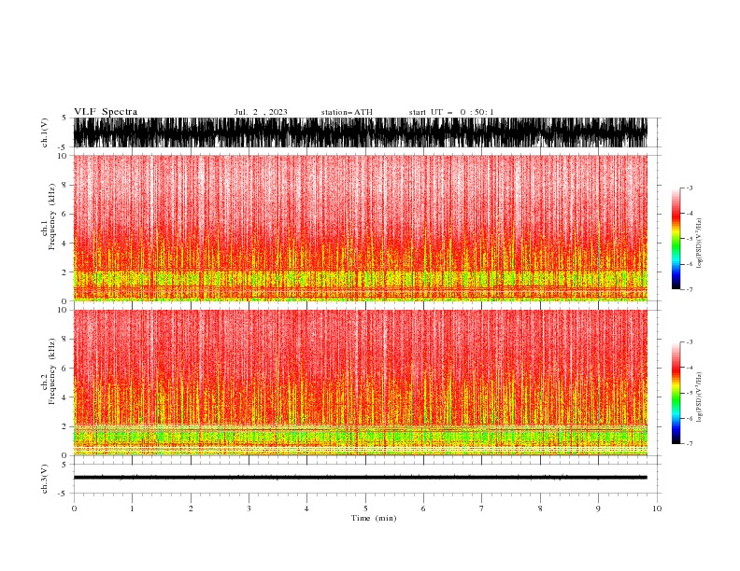Screen dimensions: 740x571
Task: Click the "-5" tick of ch.1(V) axis
Action: (63, 147)
